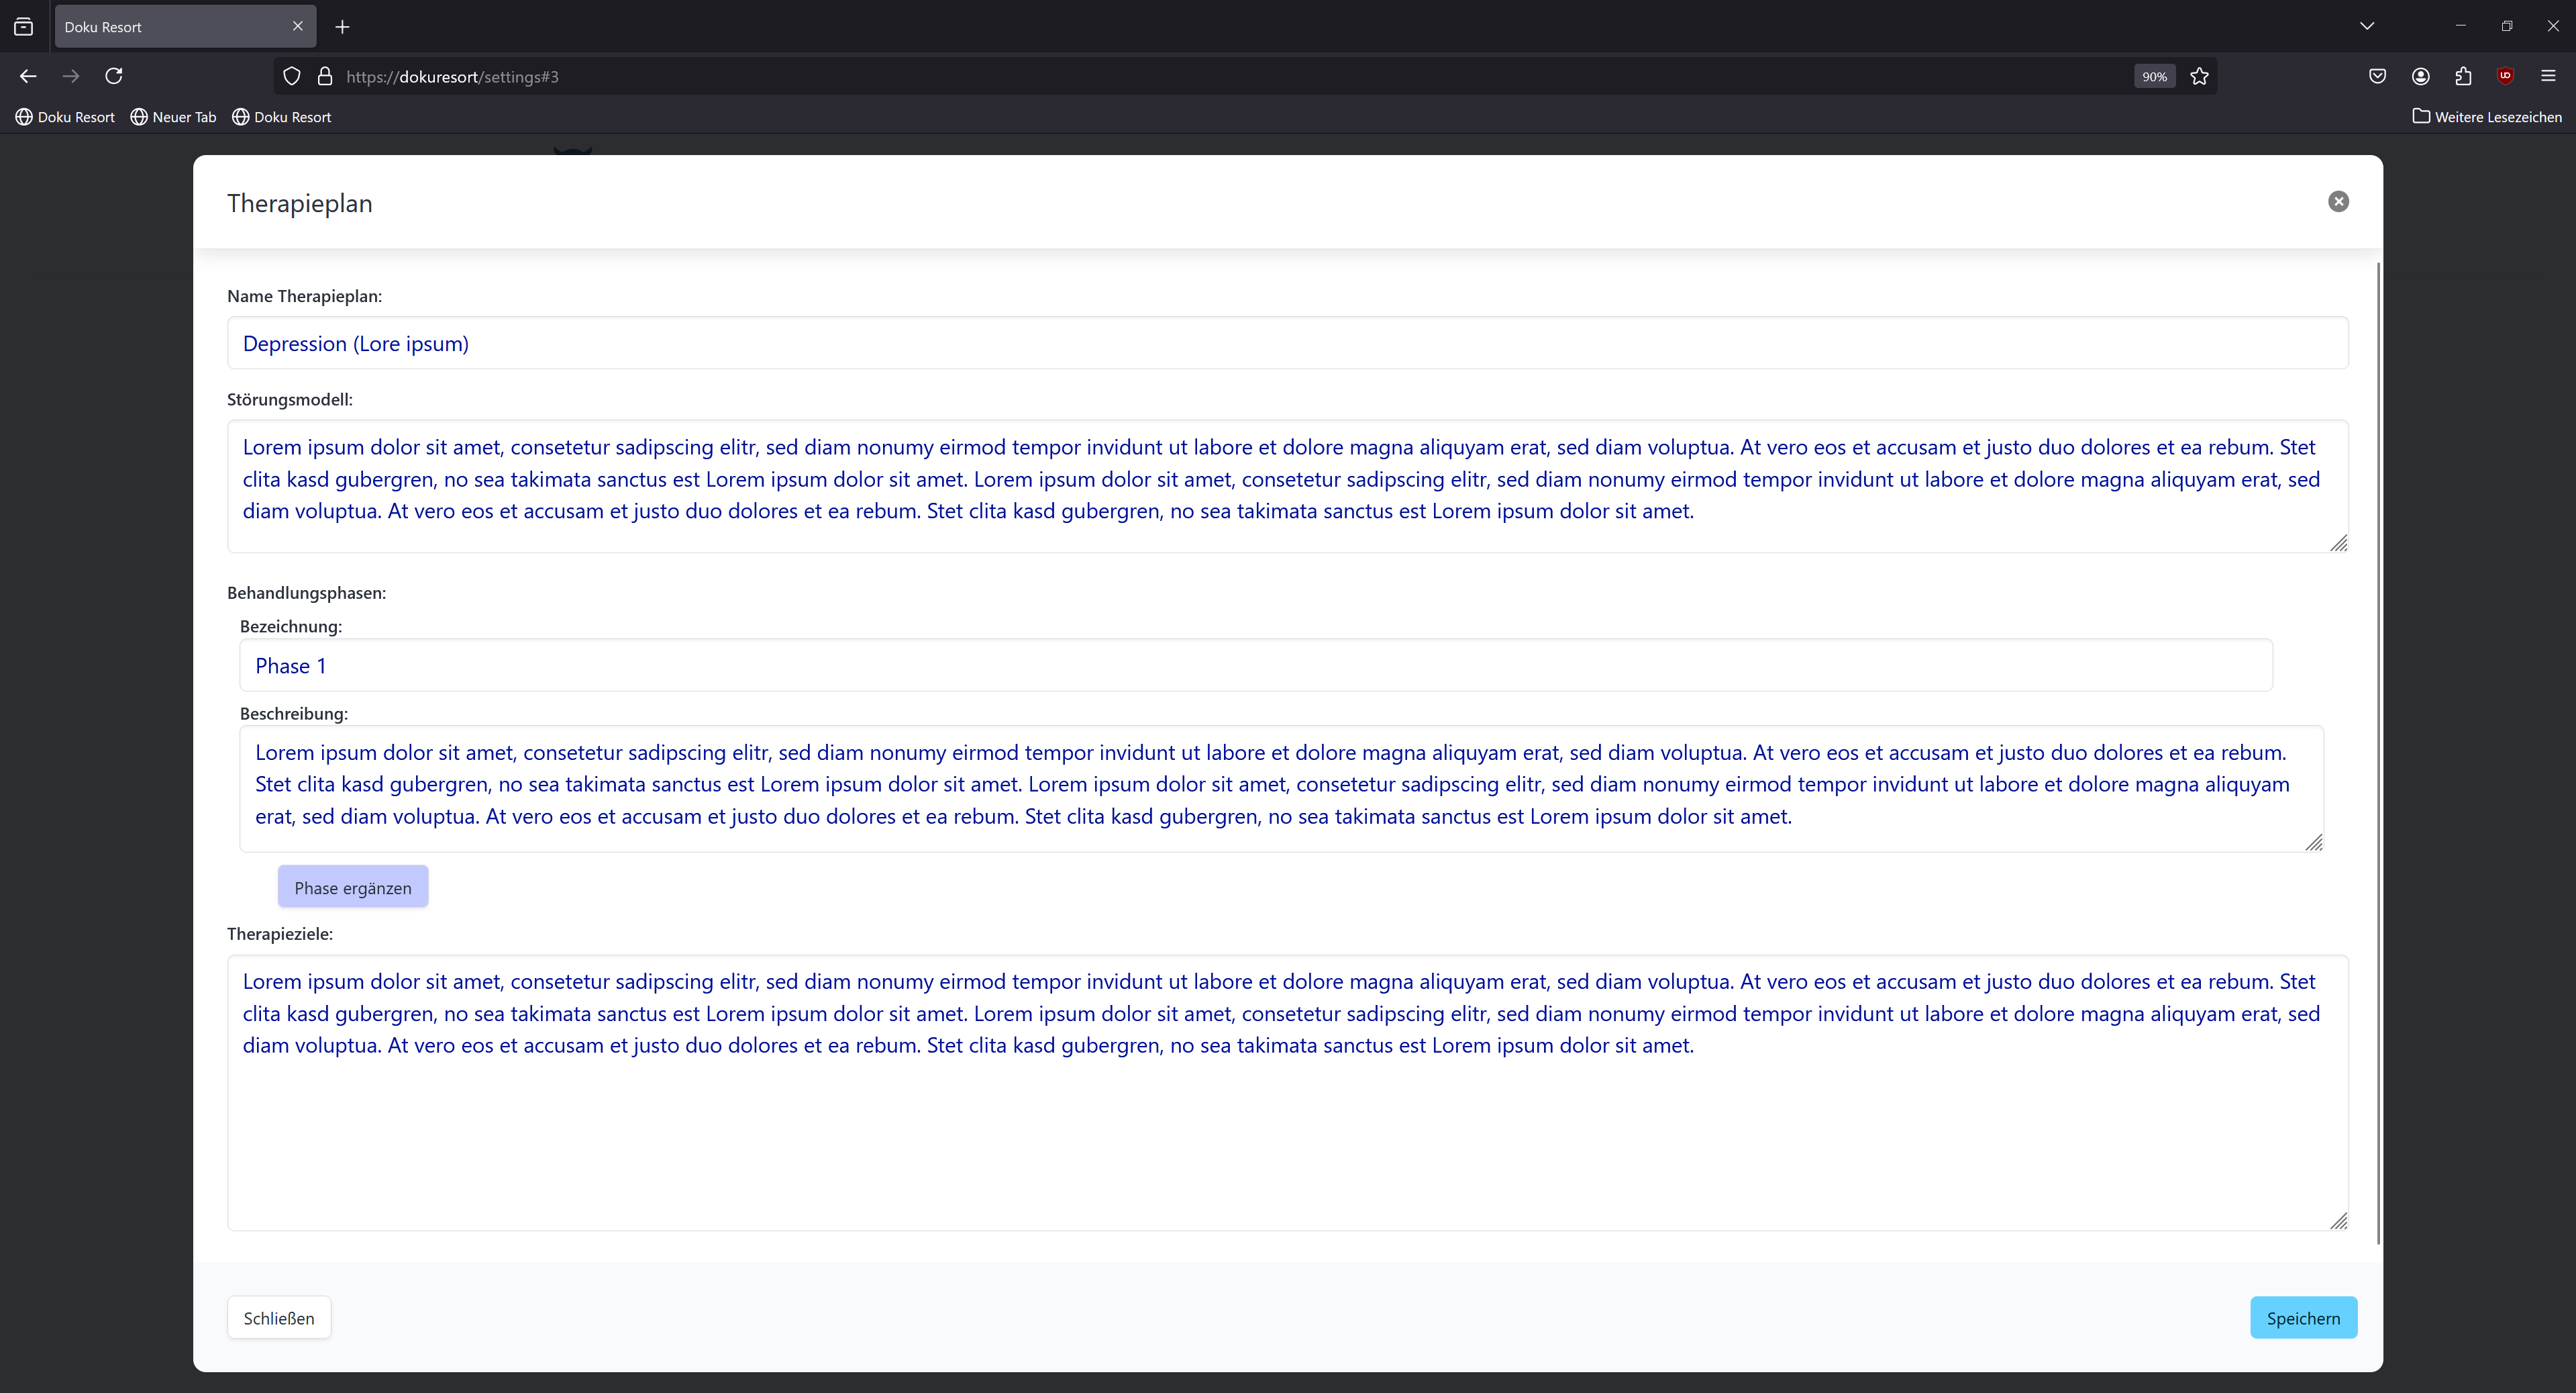Viewport: 2576px width, 1393px height.
Task: Click the browser back arrow
Action: coord(28,76)
